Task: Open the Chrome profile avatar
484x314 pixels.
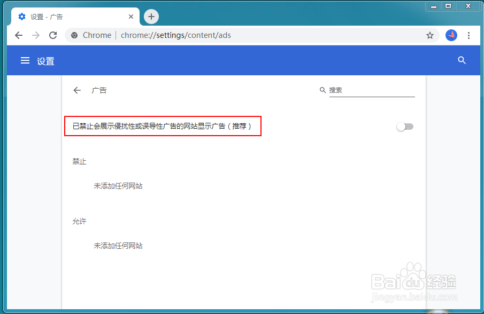Action: [451, 35]
